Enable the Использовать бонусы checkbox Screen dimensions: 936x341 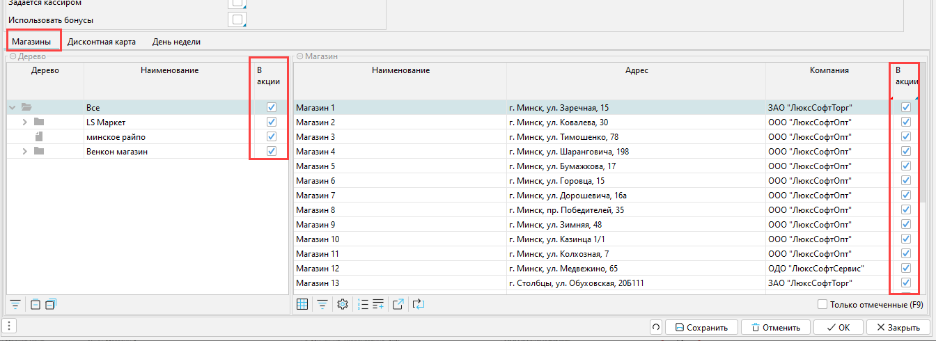pyautogui.click(x=237, y=19)
